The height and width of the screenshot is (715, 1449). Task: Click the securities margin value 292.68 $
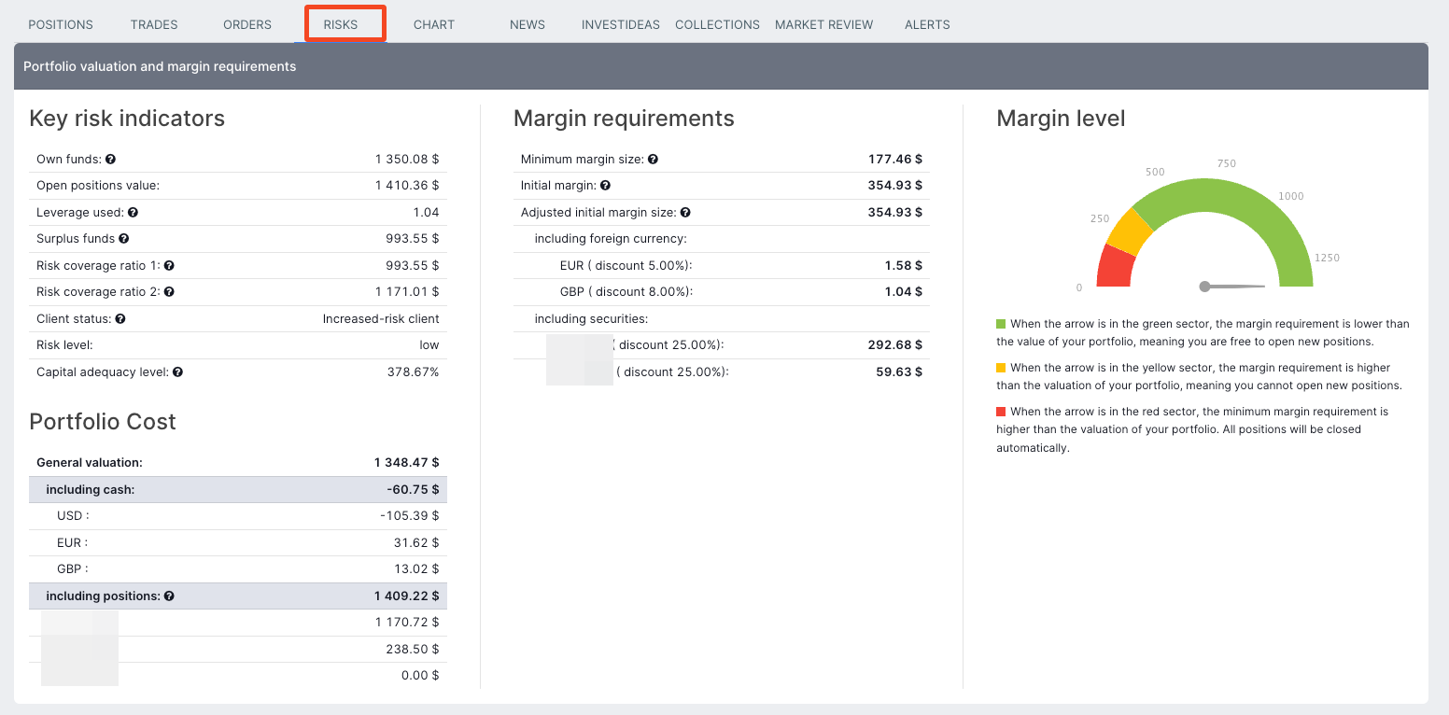[895, 345]
